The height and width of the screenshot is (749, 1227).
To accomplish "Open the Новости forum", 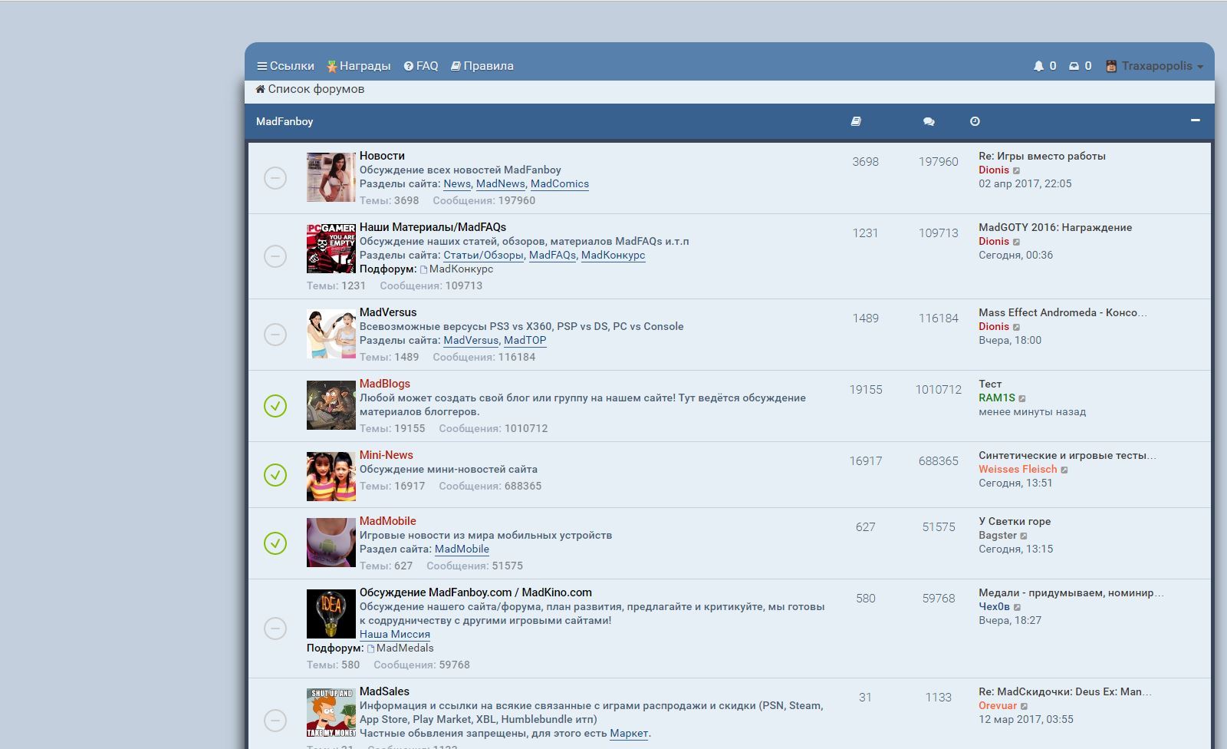I will (x=382, y=156).
